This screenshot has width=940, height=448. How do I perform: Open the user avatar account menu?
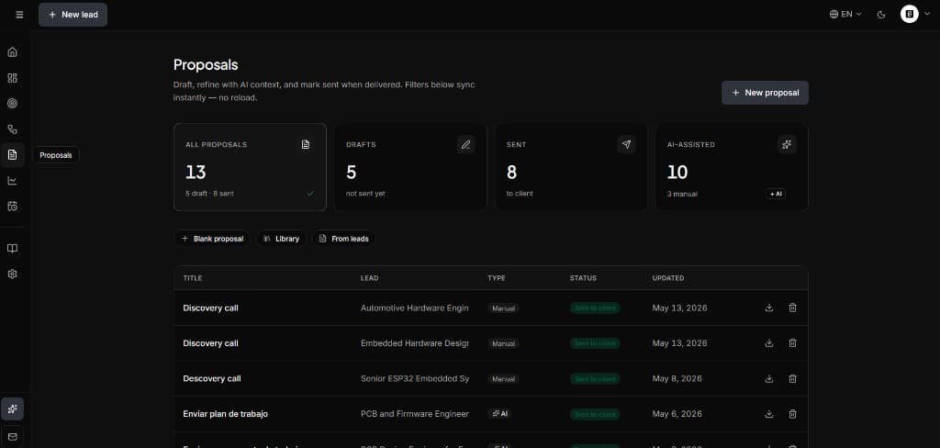[x=915, y=15]
